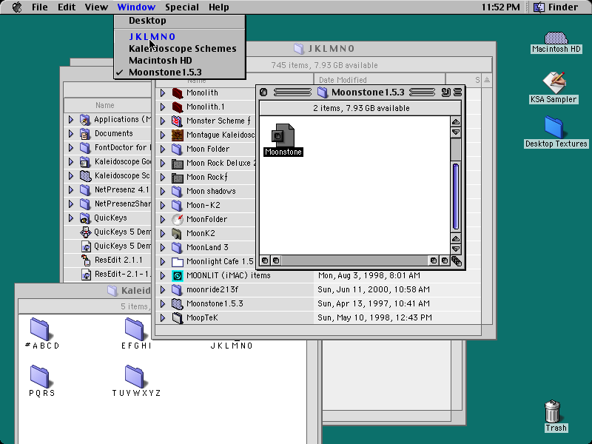Choose checked Moonstone1.5.3 menu entry
This screenshot has width=592, height=444.
click(x=180, y=72)
